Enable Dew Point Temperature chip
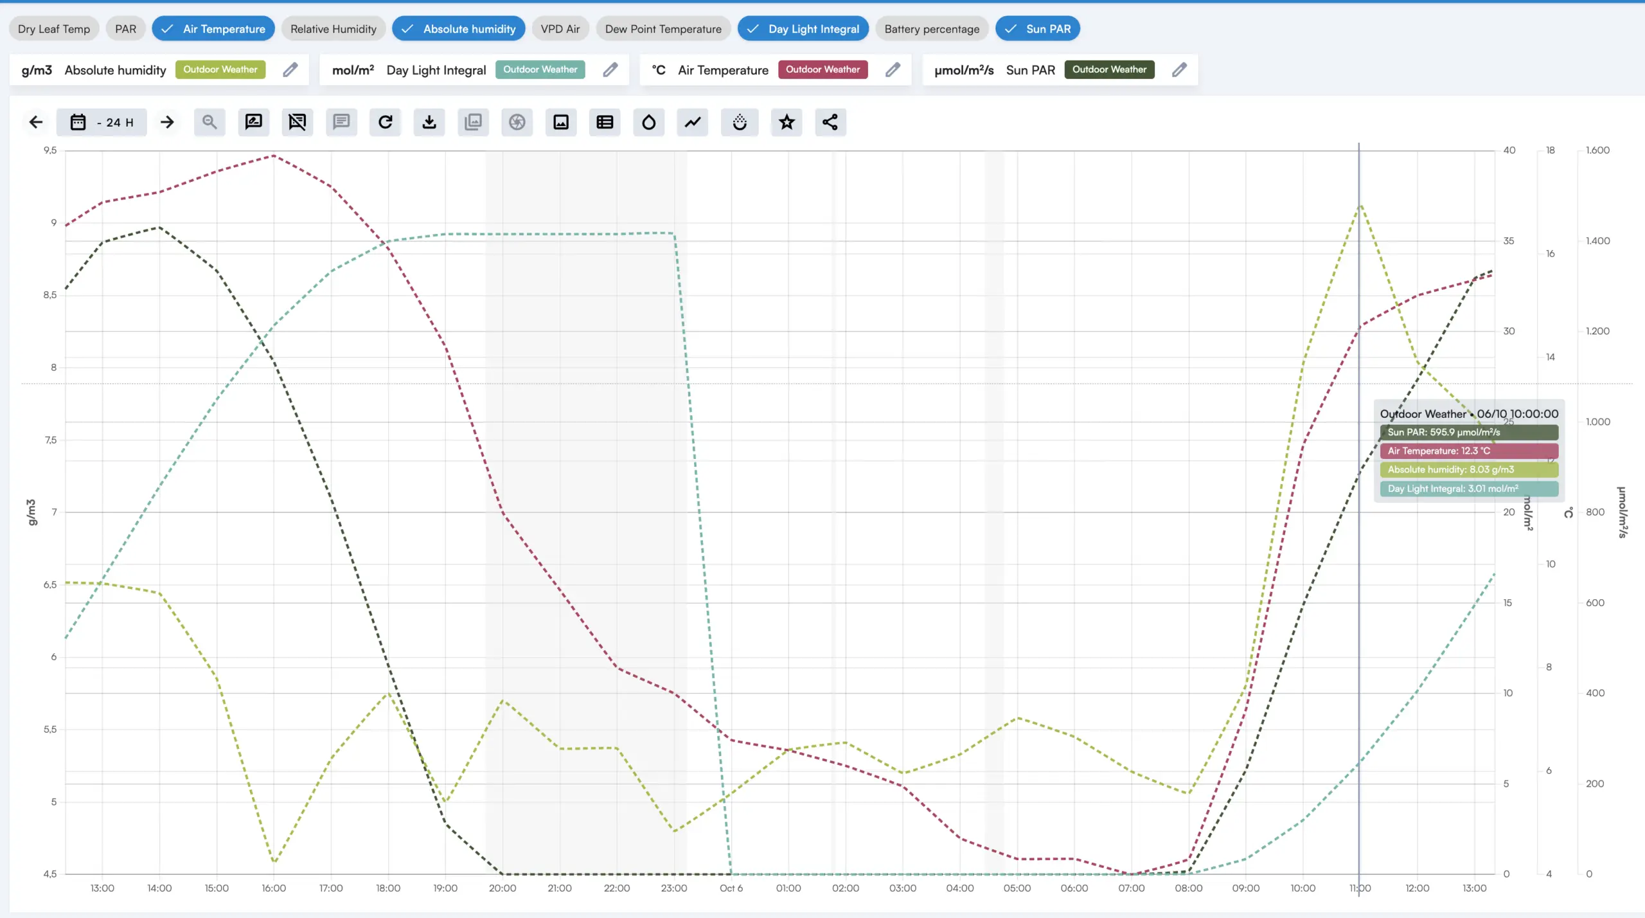Screen dimensions: 1645x918 click(663, 29)
